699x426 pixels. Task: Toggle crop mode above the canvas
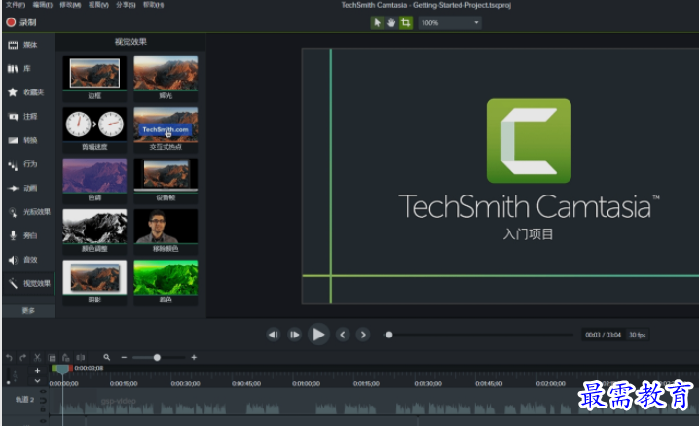coord(406,22)
